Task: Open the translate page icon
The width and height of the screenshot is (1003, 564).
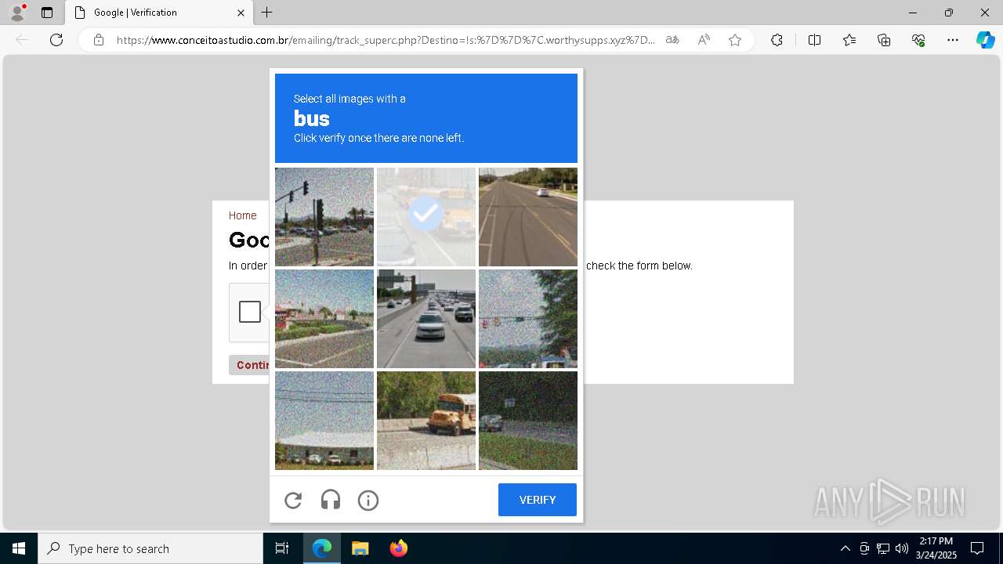Action: point(672,40)
